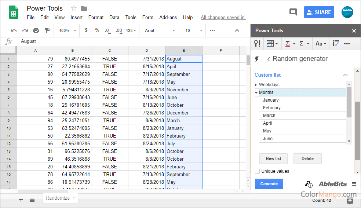Collapse the Custom list section
This screenshot has width=361, height=208.
(345, 75)
